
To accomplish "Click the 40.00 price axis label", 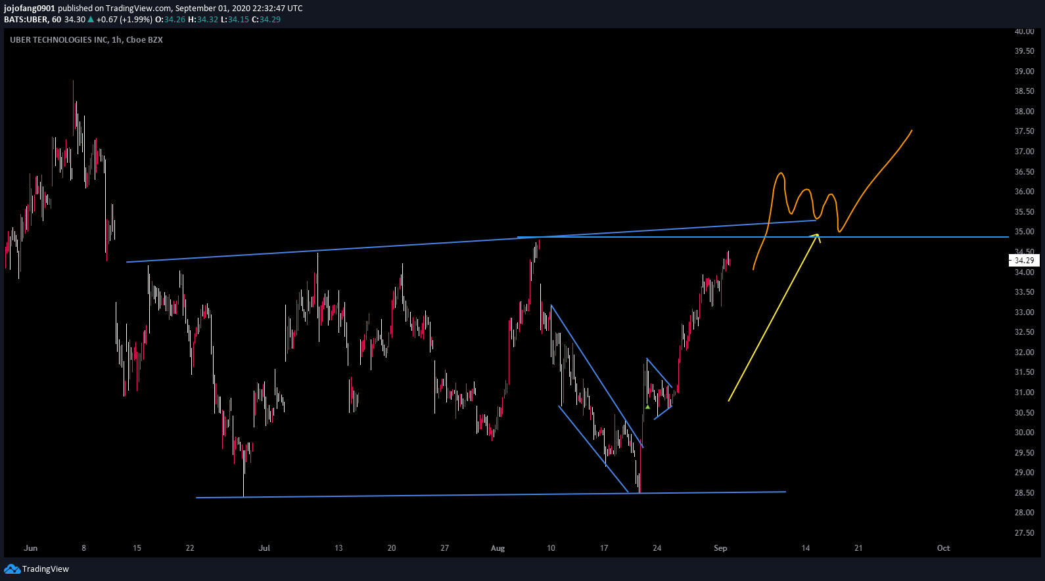I will click(x=1024, y=32).
